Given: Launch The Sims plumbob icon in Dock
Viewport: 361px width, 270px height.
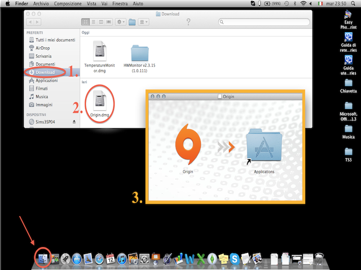Looking at the screenshot, I should [212, 259].
